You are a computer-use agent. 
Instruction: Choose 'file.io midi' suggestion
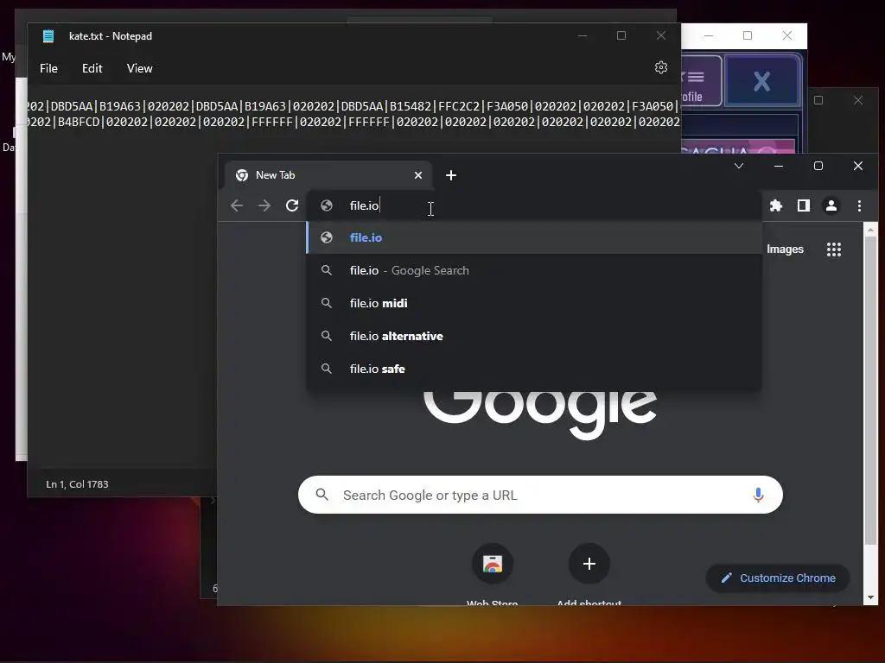click(534, 303)
